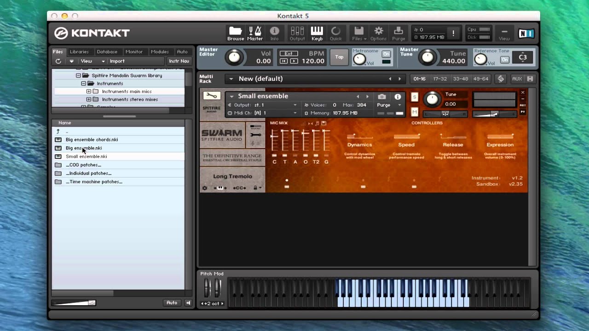This screenshot has height=331, width=589.
Task: Click the Pitch wheel on the keyboard
Action: click(x=207, y=288)
